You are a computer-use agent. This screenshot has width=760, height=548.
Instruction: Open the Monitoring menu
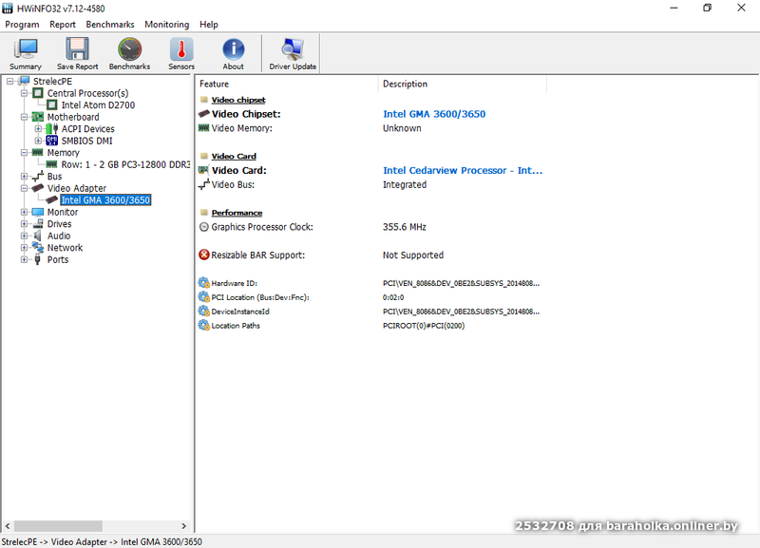(x=167, y=25)
